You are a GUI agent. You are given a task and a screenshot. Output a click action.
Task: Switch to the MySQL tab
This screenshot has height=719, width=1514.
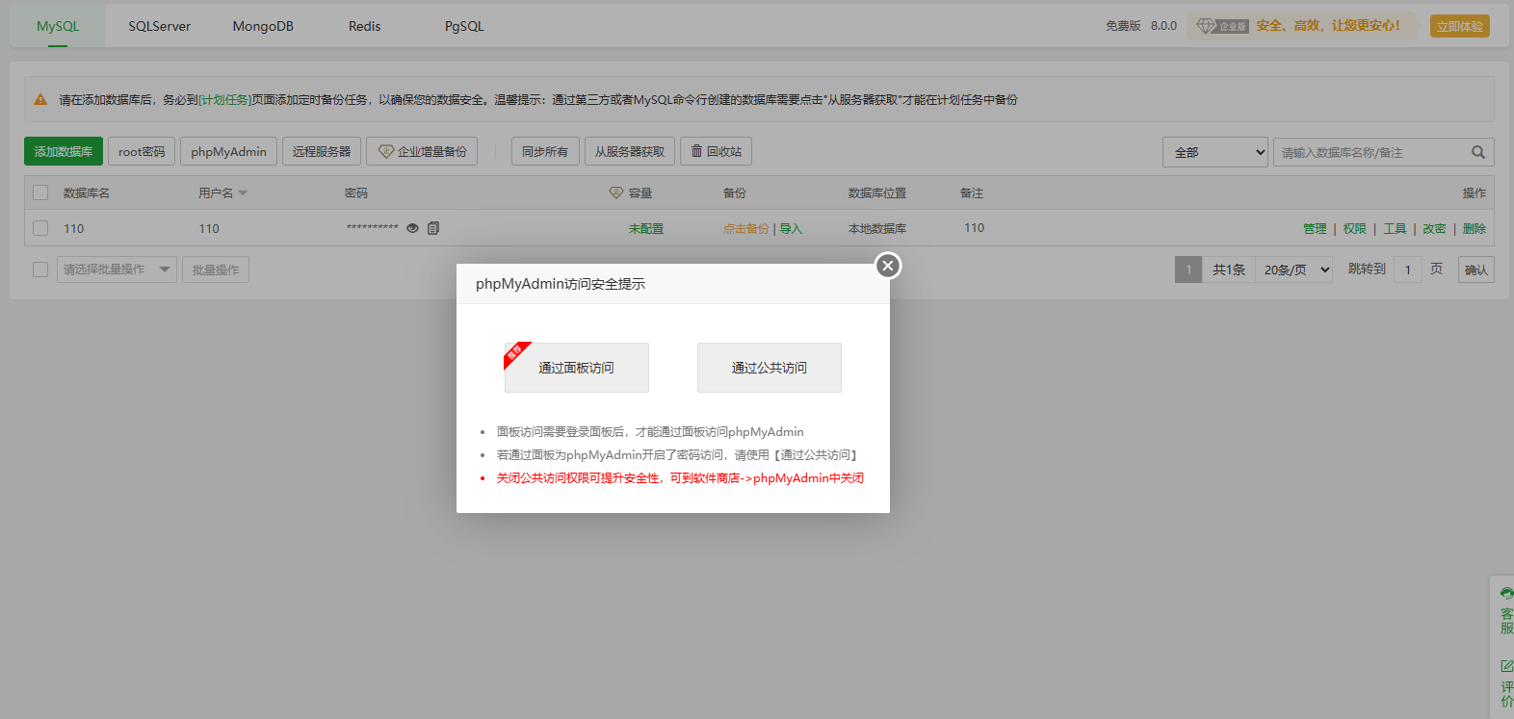58,26
